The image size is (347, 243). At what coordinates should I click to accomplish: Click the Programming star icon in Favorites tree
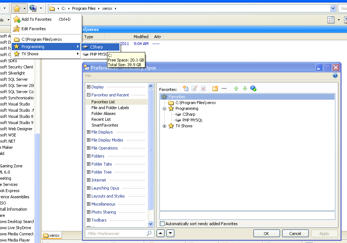(x=171, y=108)
